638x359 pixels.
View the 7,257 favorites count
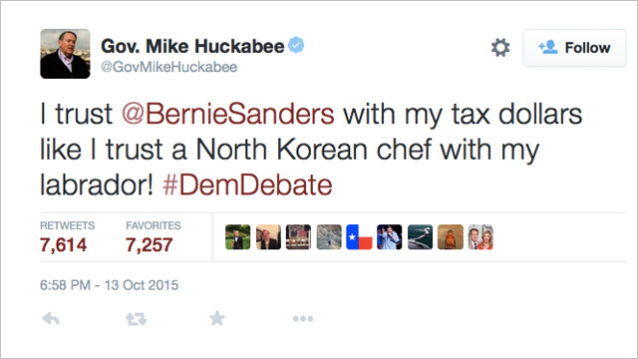coord(150,245)
